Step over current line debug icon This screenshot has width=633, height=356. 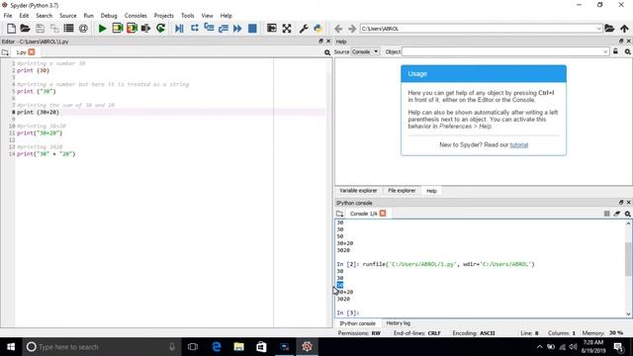click(194, 29)
